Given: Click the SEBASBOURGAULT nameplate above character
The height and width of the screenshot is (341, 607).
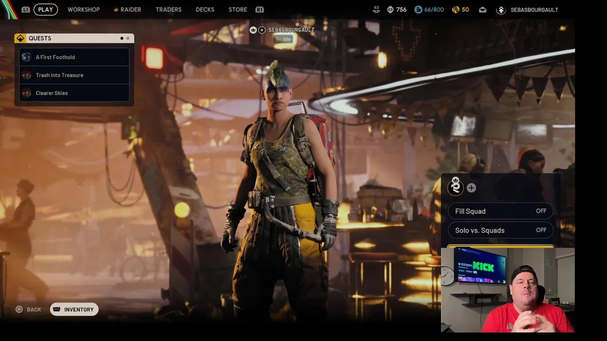Looking at the screenshot, I should [291, 30].
